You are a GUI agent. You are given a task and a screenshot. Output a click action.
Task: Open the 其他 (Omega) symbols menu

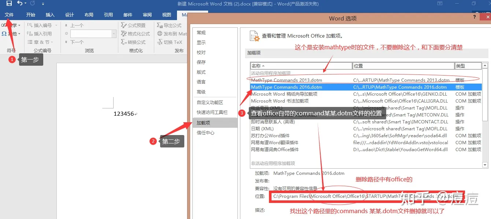pyautogui.click(x=11, y=34)
